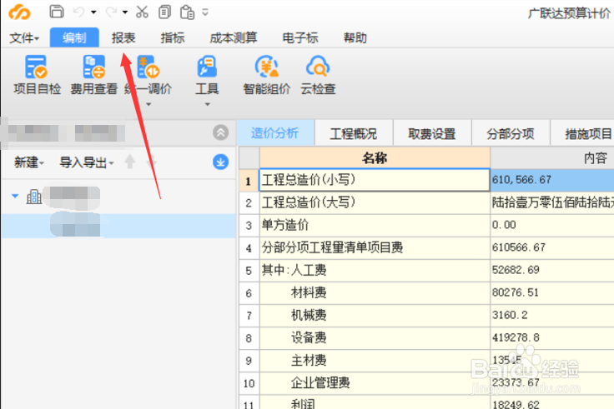Run 项目自检 project self-check

(x=37, y=75)
